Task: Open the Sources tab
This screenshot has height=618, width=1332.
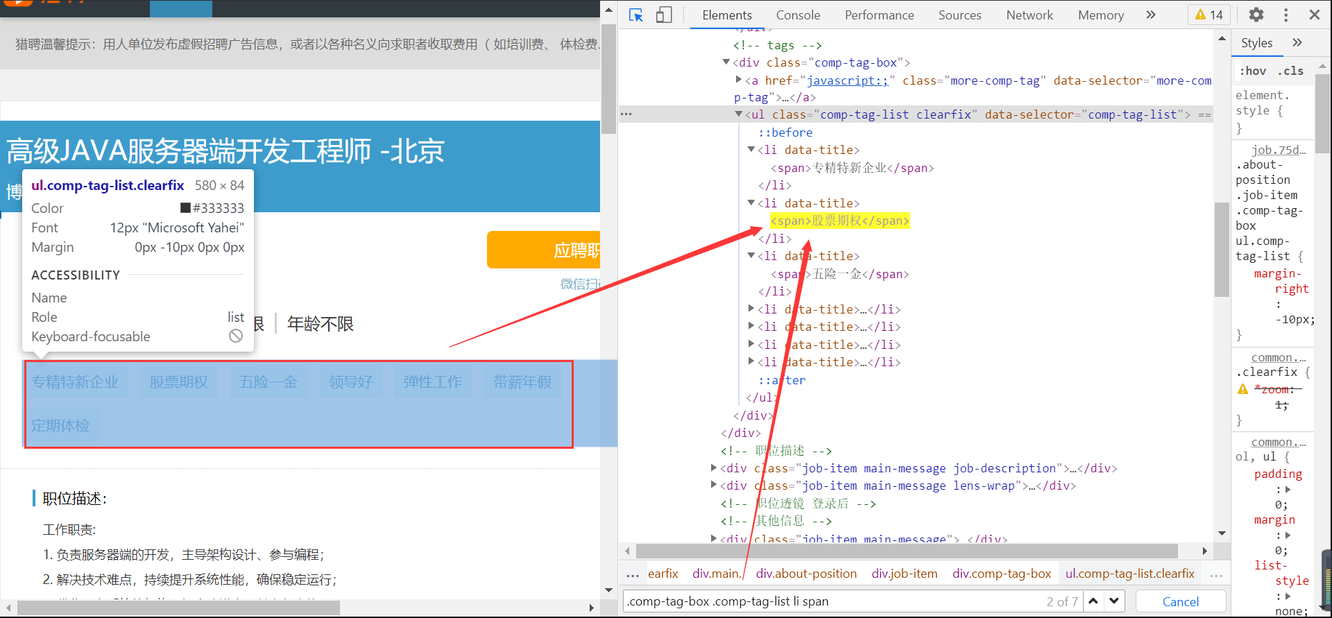Action: (959, 15)
